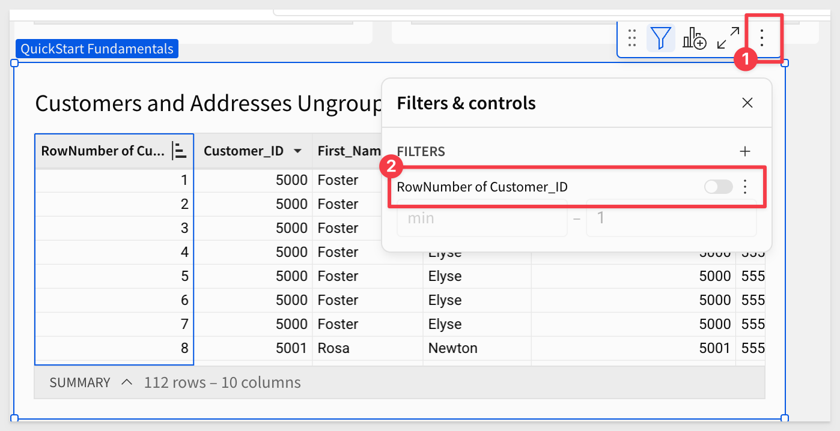Click the filter funnel icon in toolbar
840x431 pixels.
tap(660, 38)
